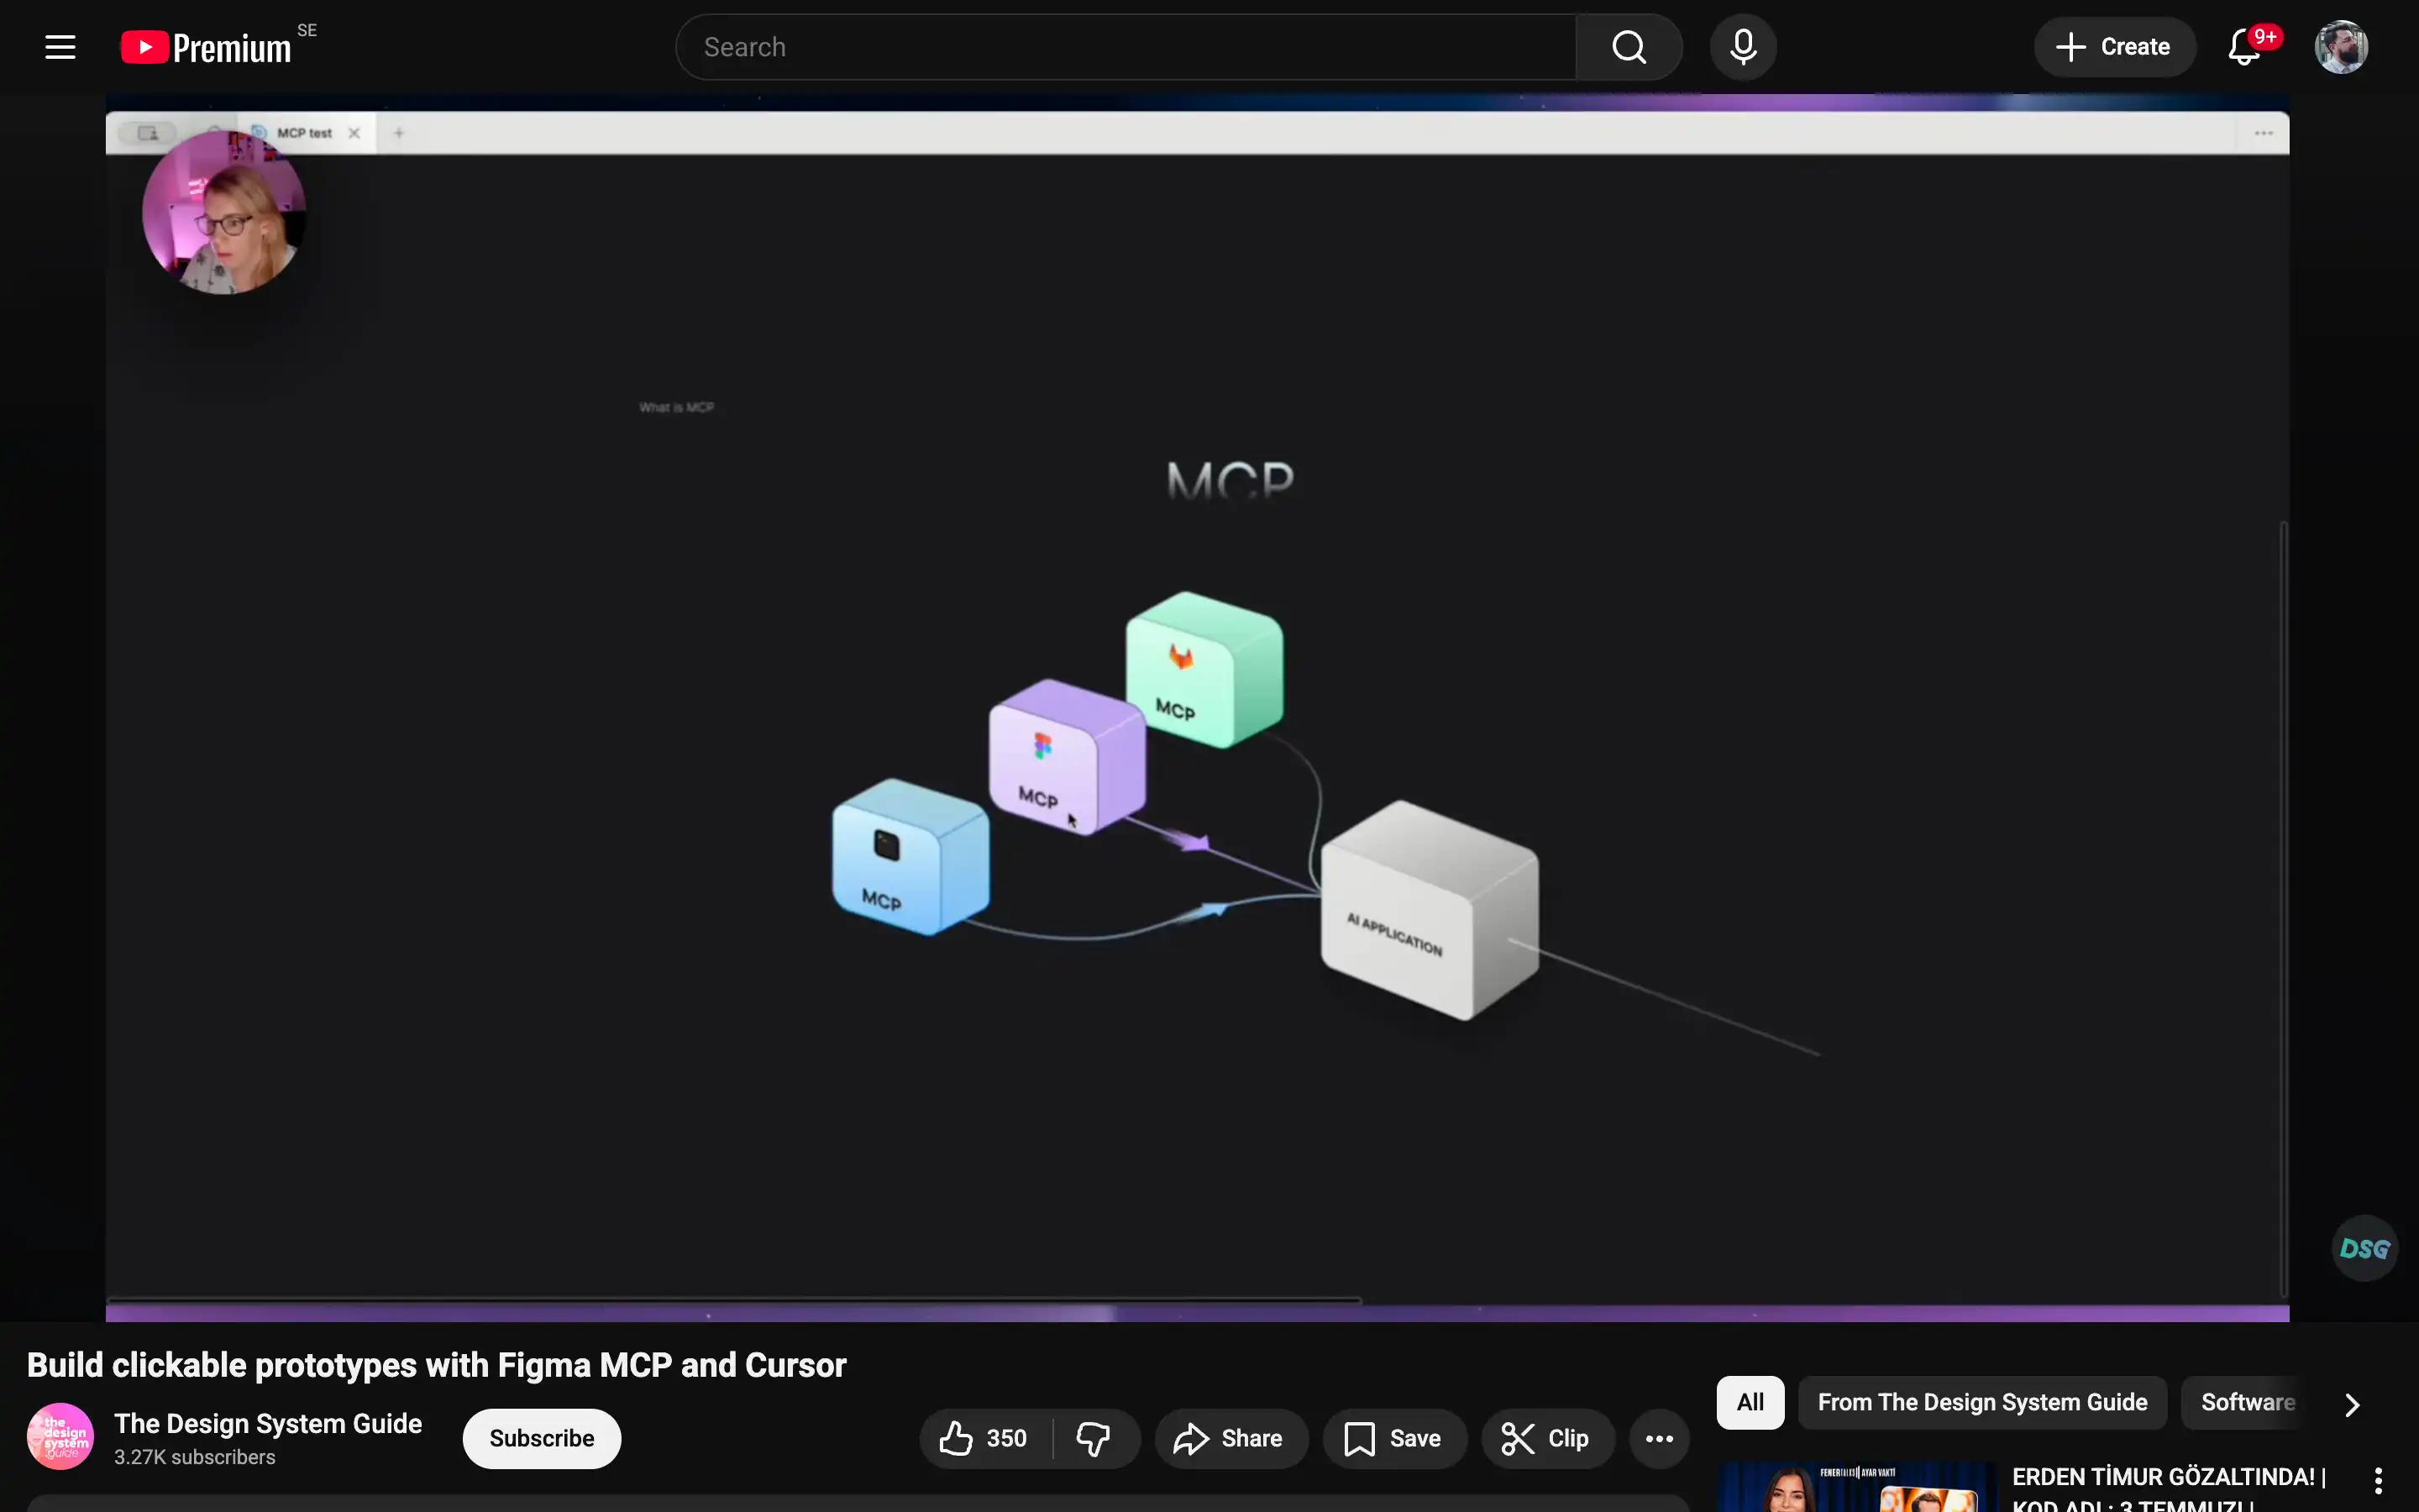The width and height of the screenshot is (2419, 1512).
Task: Select the All filter chip
Action: coord(1750,1402)
